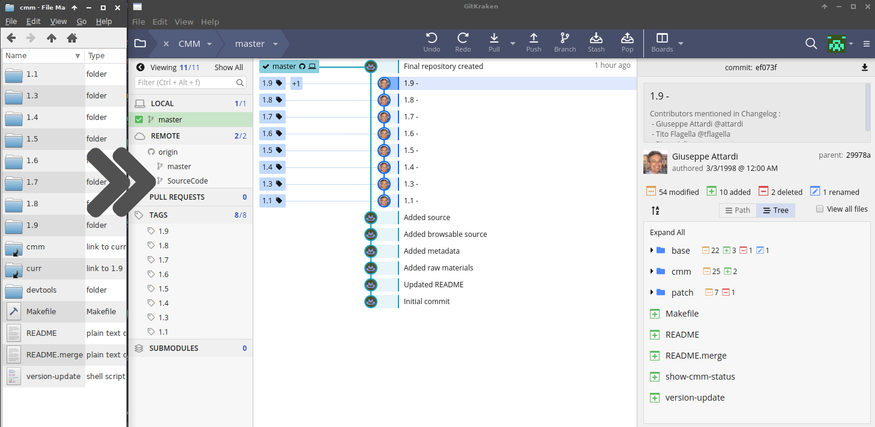The height and width of the screenshot is (427, 875).
Task: Open show-cmm-status in changed files
Action: coord(700,377)
